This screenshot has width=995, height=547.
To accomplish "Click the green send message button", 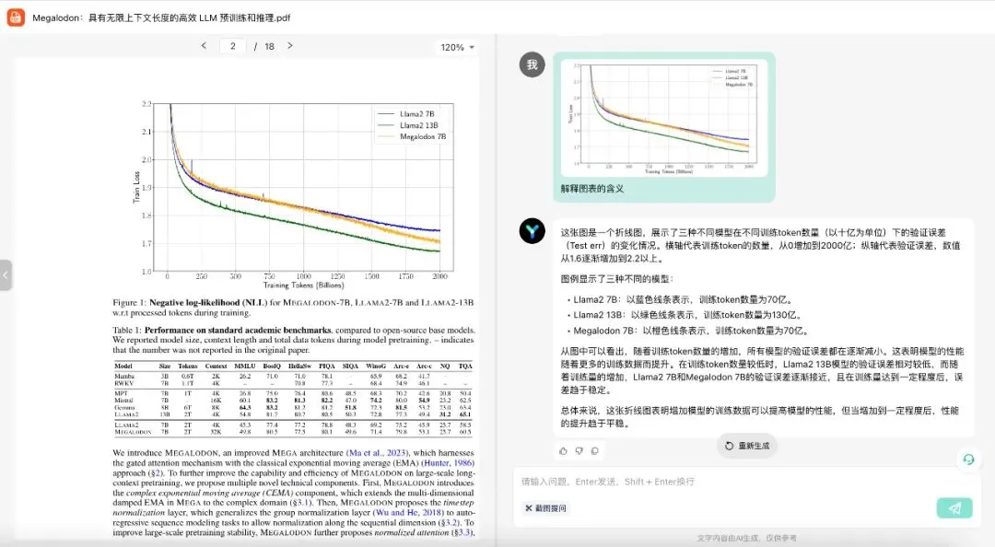I will [954, 507].
